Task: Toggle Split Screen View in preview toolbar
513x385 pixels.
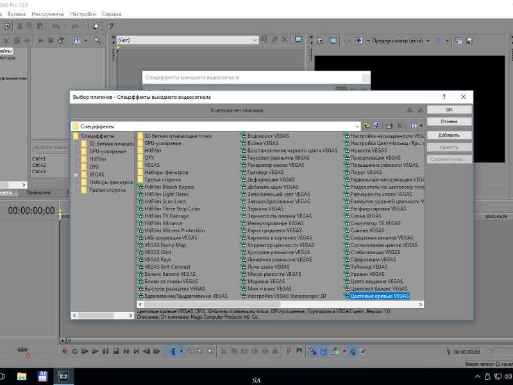Action: (x=359, y=40)
